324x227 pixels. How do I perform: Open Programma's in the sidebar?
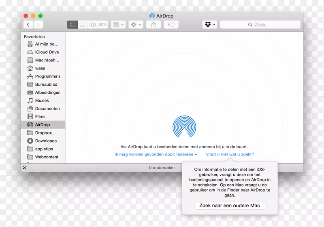43,76
